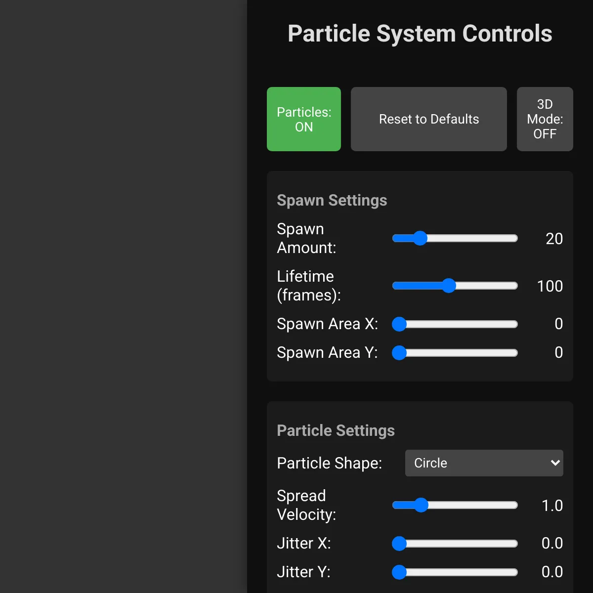This screenshot has width=593, height=593.
Task: Click the Particle Settings section header
Action: click(x=336, y=430)
